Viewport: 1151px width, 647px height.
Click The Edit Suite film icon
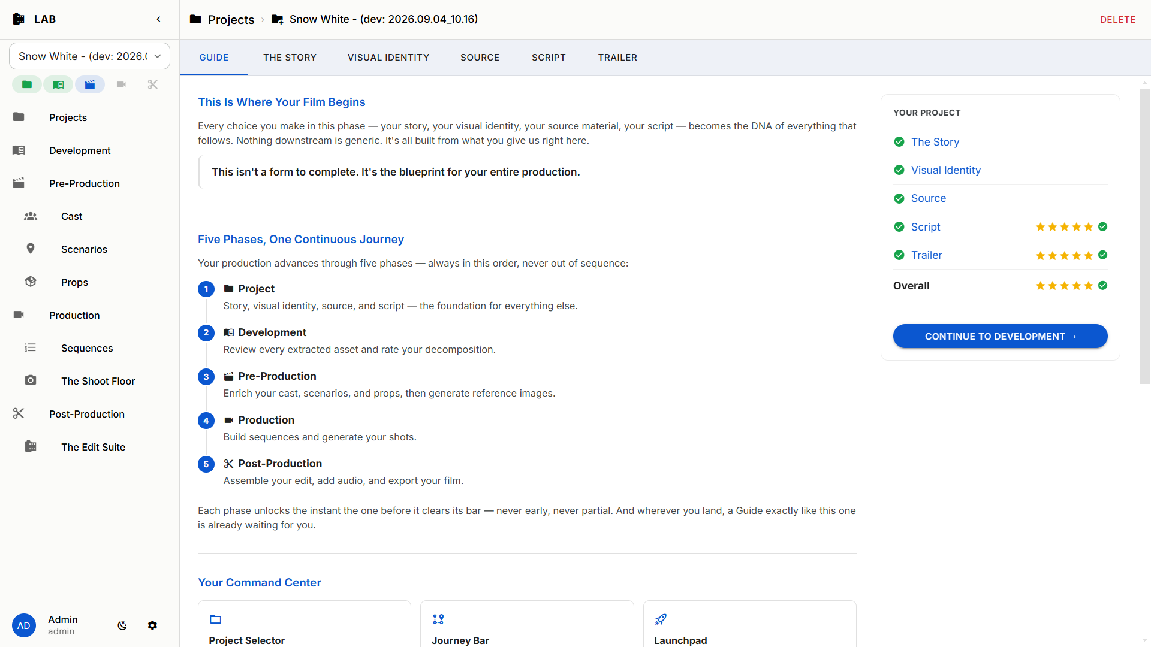pyautogui.click(x=31, y=446)
